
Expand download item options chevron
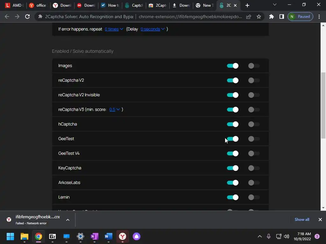[x=68, y=220]
